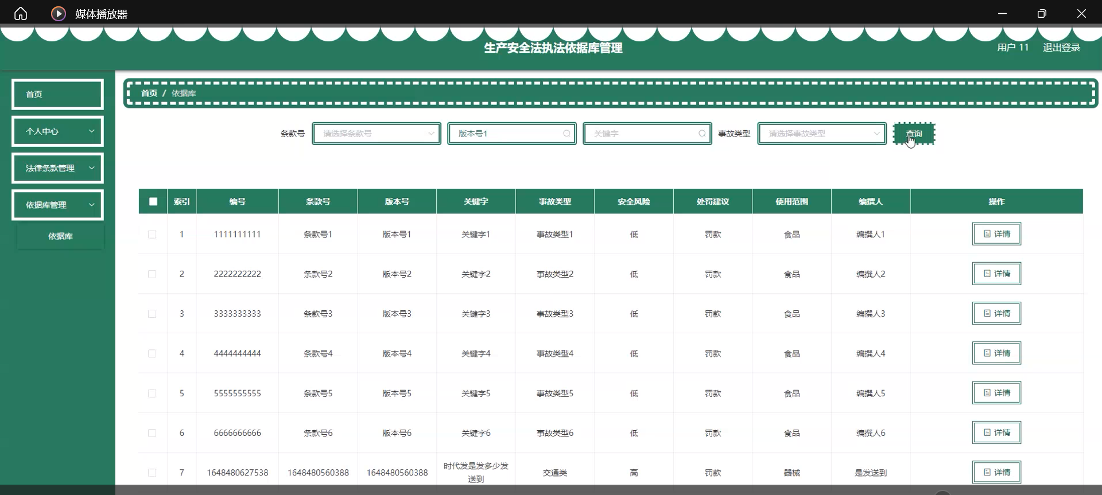Click 首页 in the breadcrumb

[x=149, y=93]
